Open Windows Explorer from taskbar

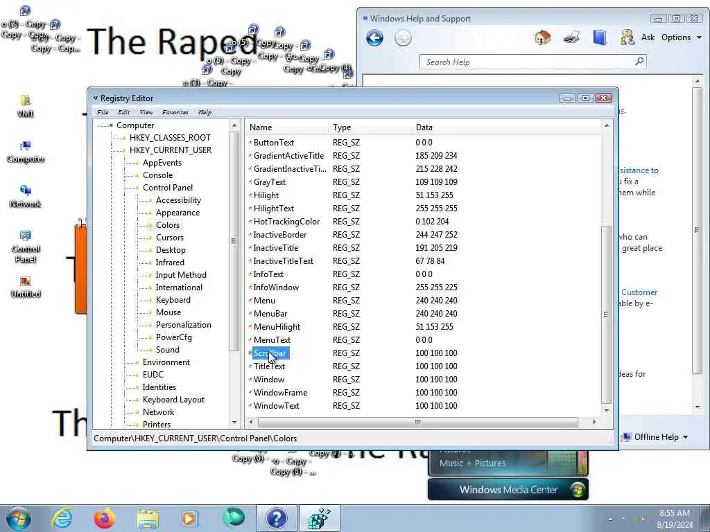(148, 520)
